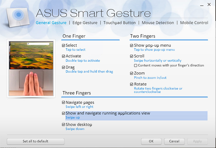216x148 pixels.
Task: Disable the Drag gesture checkbox
Action: coord(64,67)
